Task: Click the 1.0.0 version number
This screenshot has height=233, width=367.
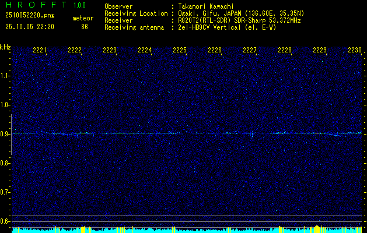Action: [x=79, y=5]
